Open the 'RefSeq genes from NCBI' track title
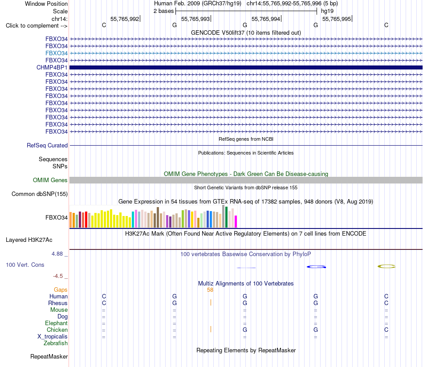This screenshot has width=423, height=367. tap(246, 139)
